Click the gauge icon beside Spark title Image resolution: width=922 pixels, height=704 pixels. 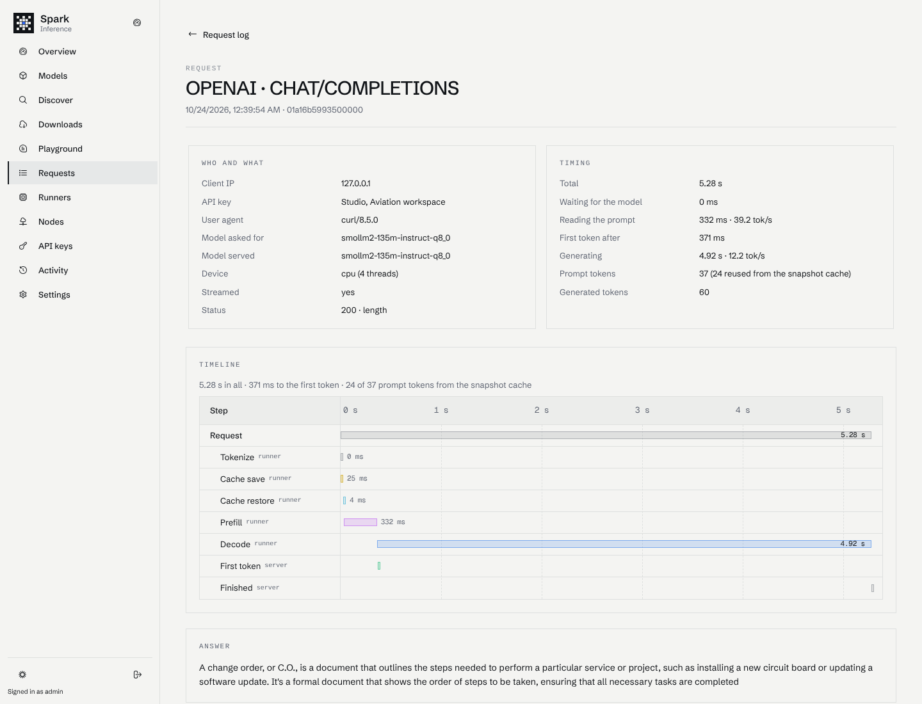137,22
